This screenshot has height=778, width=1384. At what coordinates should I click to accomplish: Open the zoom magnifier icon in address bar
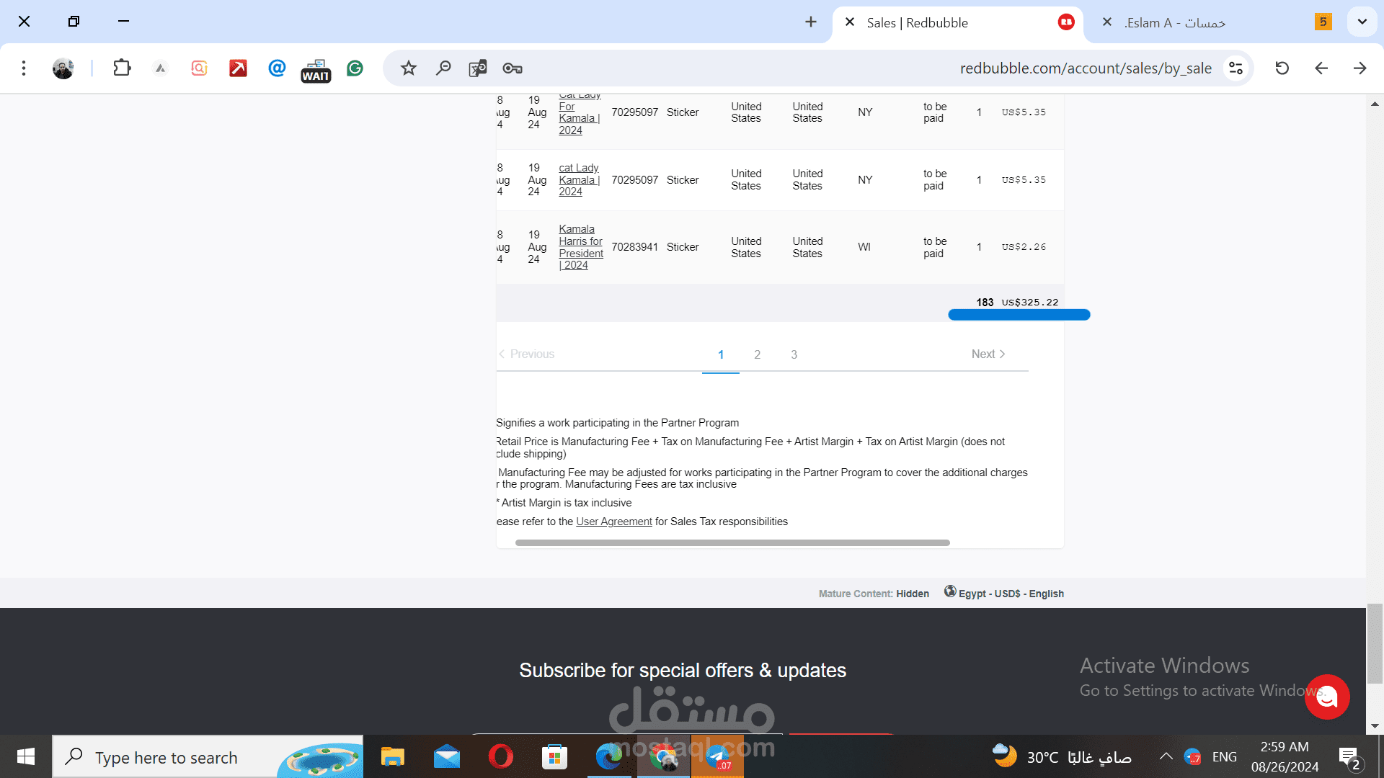point(443,68)
